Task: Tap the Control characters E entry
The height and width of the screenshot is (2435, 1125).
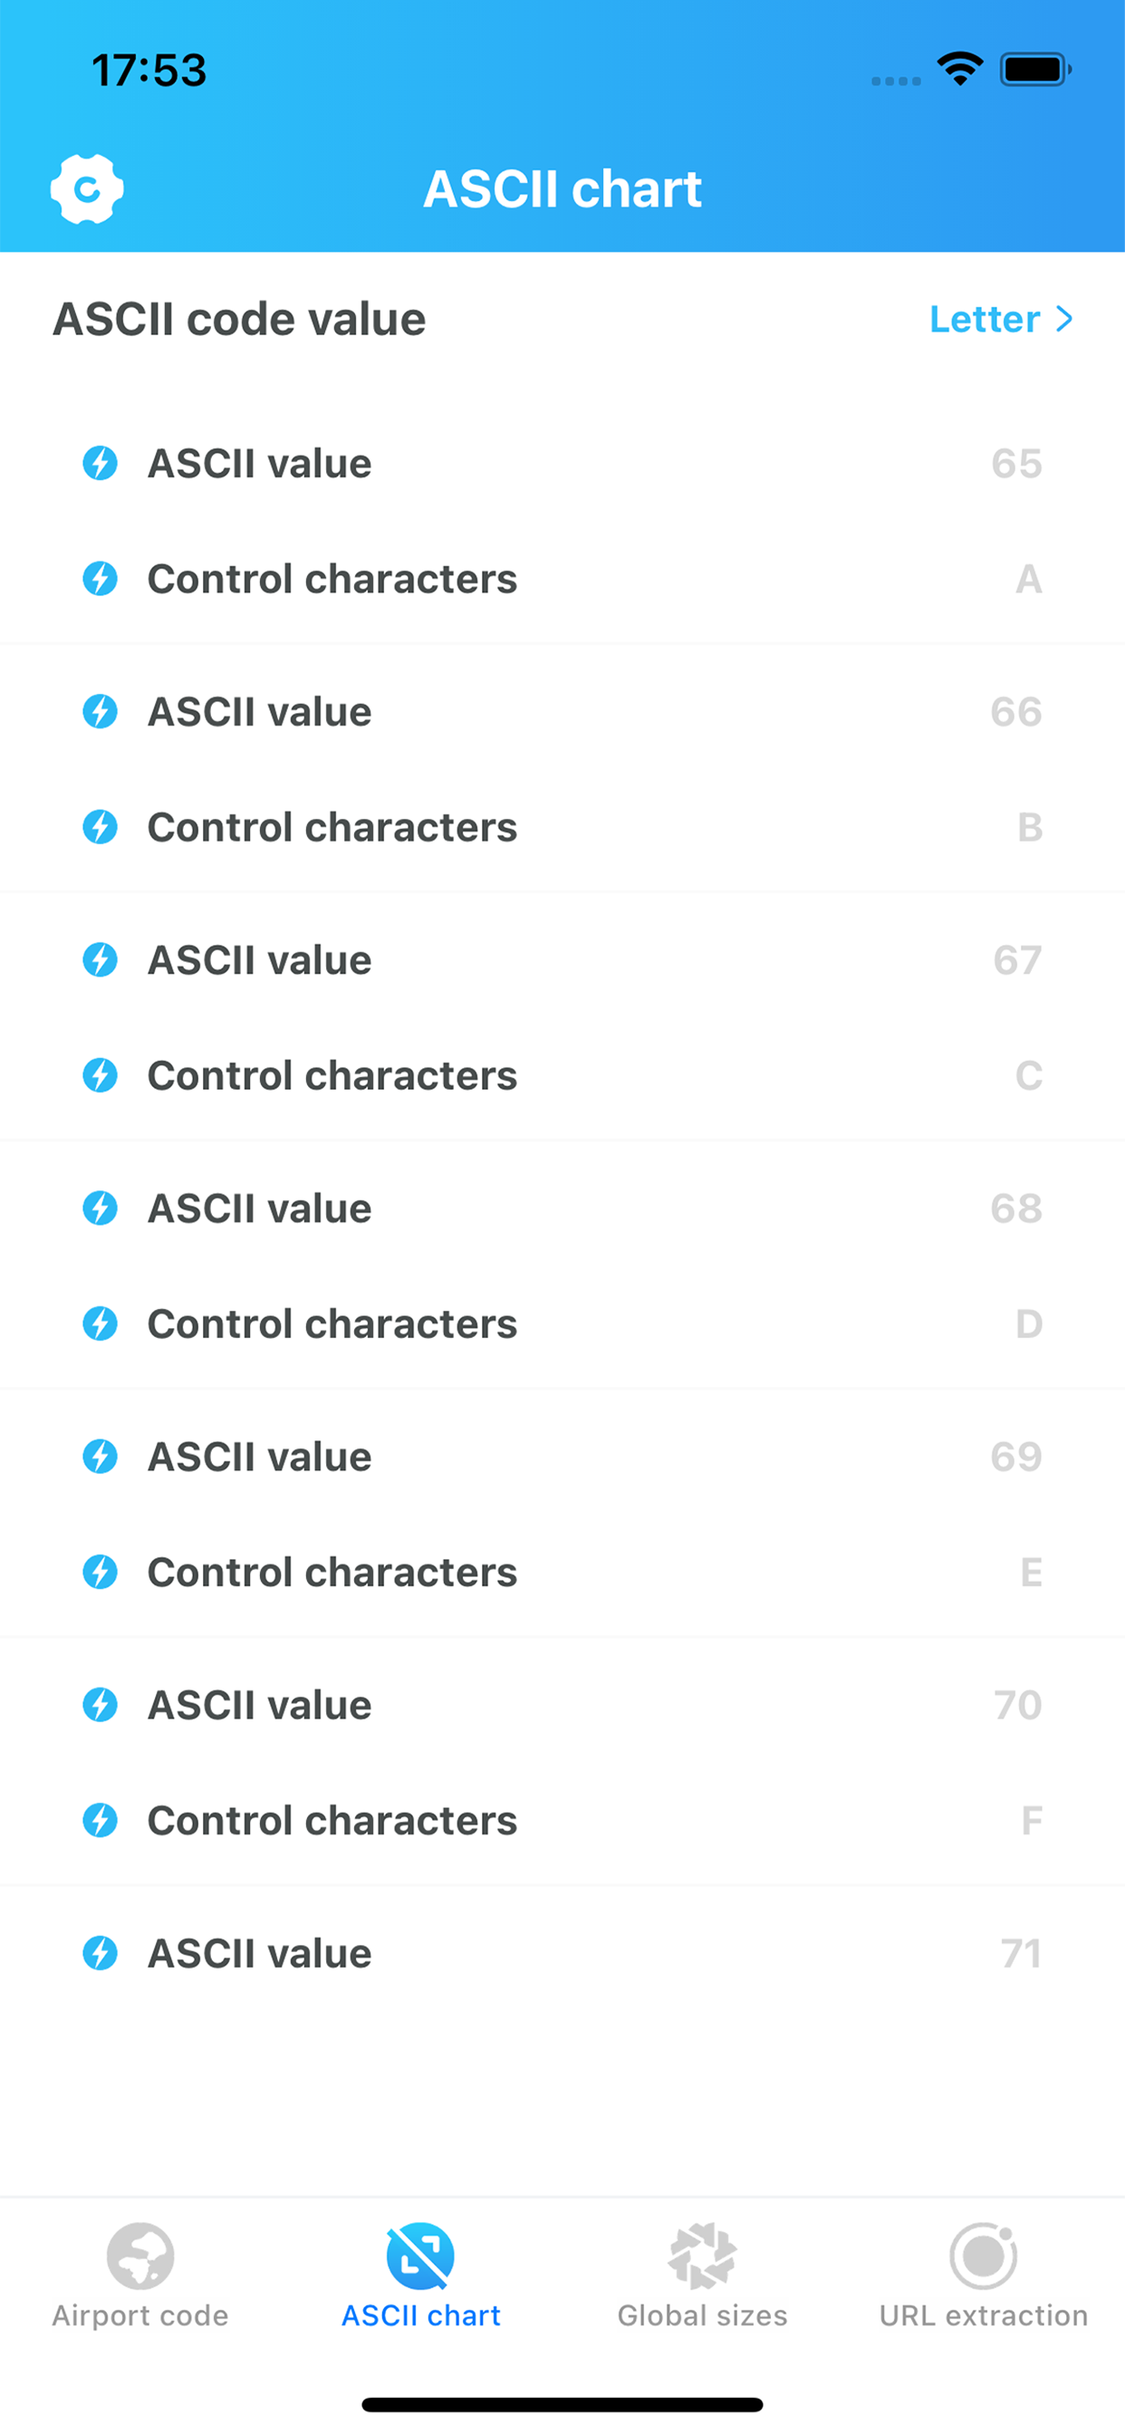Action: click(562, 1572)
